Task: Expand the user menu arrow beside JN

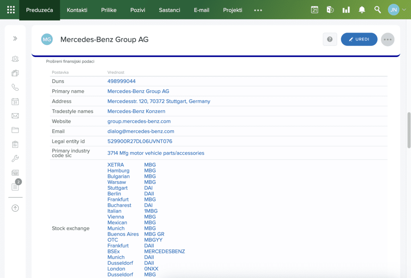Action: pos(404,10)
